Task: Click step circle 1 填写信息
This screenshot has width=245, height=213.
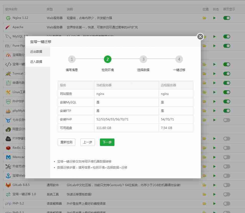Action: click(x=72, y=59)
